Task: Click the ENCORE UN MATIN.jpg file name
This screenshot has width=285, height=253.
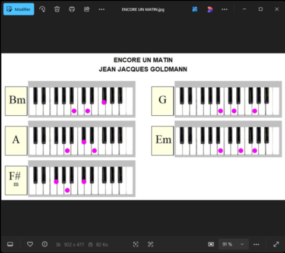Action: pos(143,10)
